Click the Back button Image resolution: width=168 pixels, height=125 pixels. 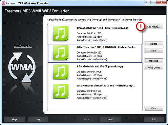(x=87, y=119)
